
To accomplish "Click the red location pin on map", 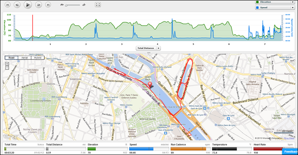I will 150,85.
